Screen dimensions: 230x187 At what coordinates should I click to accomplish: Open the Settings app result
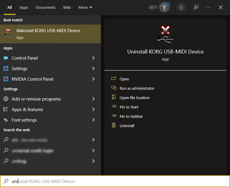click(x=50, y=68)
